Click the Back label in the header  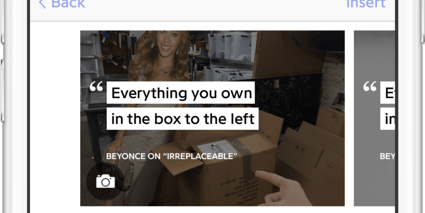68,4
